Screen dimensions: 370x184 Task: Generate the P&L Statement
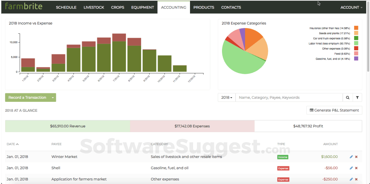pyautogui.click(x=334, y=110)
